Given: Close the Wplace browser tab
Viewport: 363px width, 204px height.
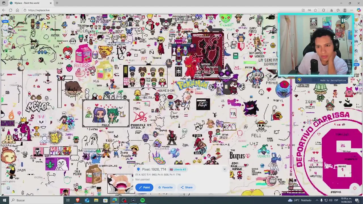Looking at the screenshot, I should point(51,3).
